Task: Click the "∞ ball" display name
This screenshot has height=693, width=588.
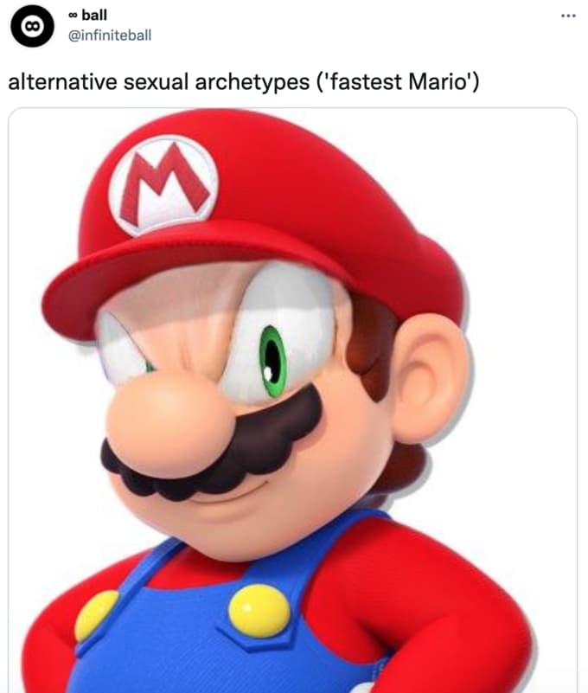Action: pos(87,15)
